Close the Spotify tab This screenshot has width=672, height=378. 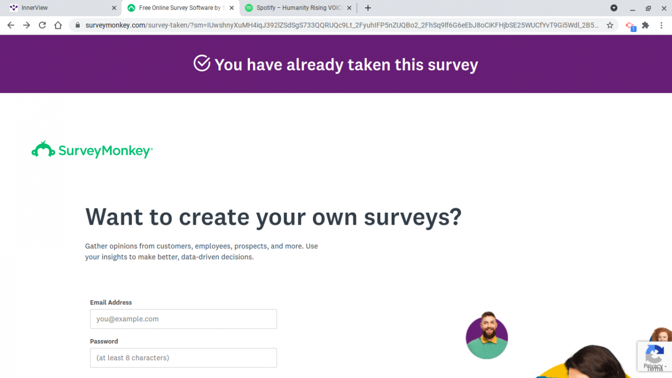[x=349, y=8]
